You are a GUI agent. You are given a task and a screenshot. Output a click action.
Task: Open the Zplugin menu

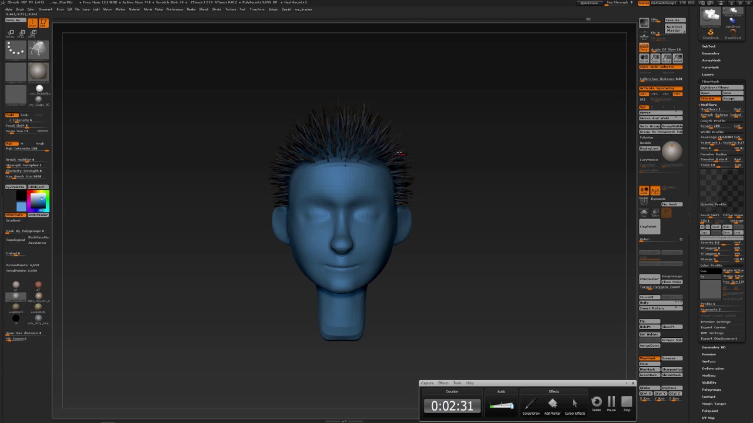(x=273, y=9)
